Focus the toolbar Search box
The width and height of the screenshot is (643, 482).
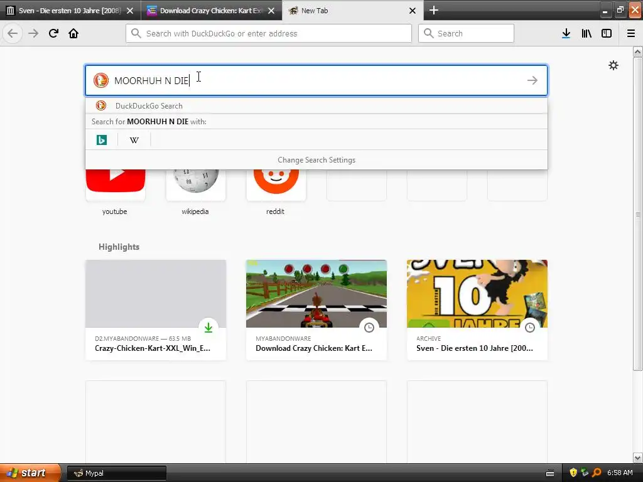466,33
